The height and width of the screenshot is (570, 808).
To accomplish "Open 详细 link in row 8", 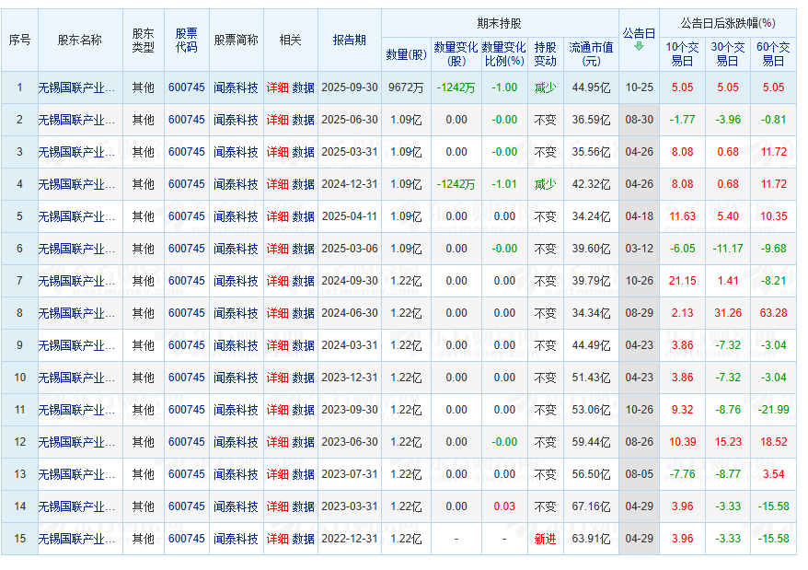I will pos(277,313).
